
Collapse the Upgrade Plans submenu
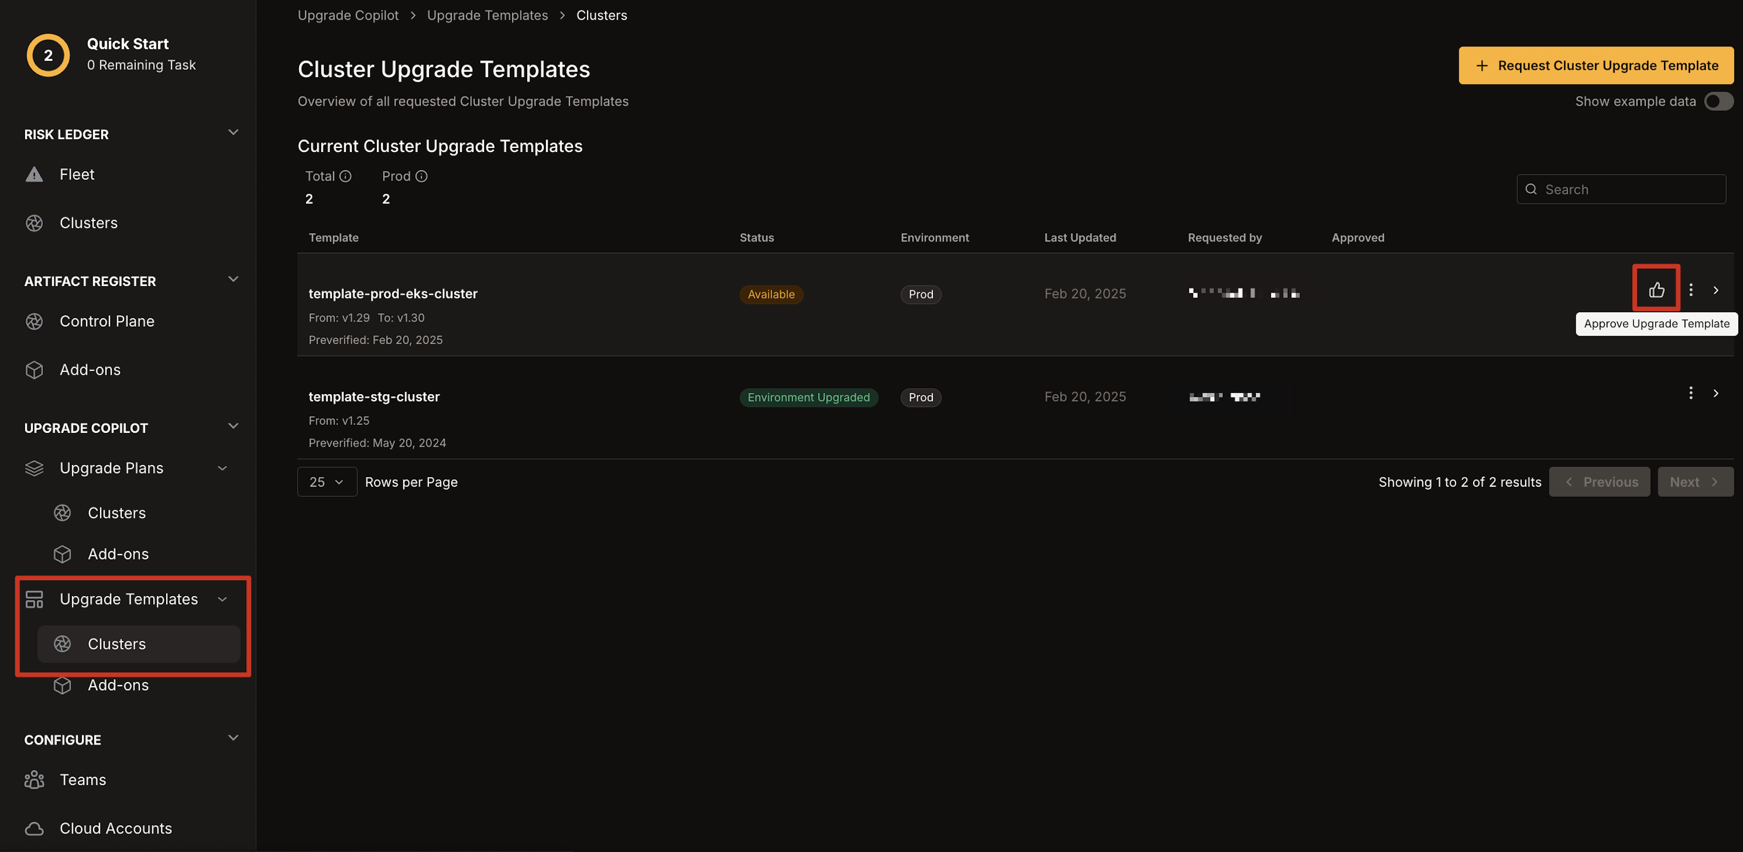click(x=222, y=468)
